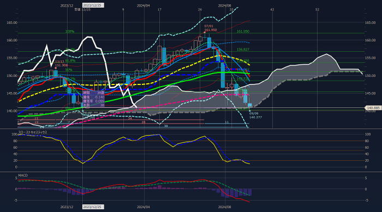Click the 07/01 161.950 high marker label
Screen dimensions: 382x212
pos(211,28)
